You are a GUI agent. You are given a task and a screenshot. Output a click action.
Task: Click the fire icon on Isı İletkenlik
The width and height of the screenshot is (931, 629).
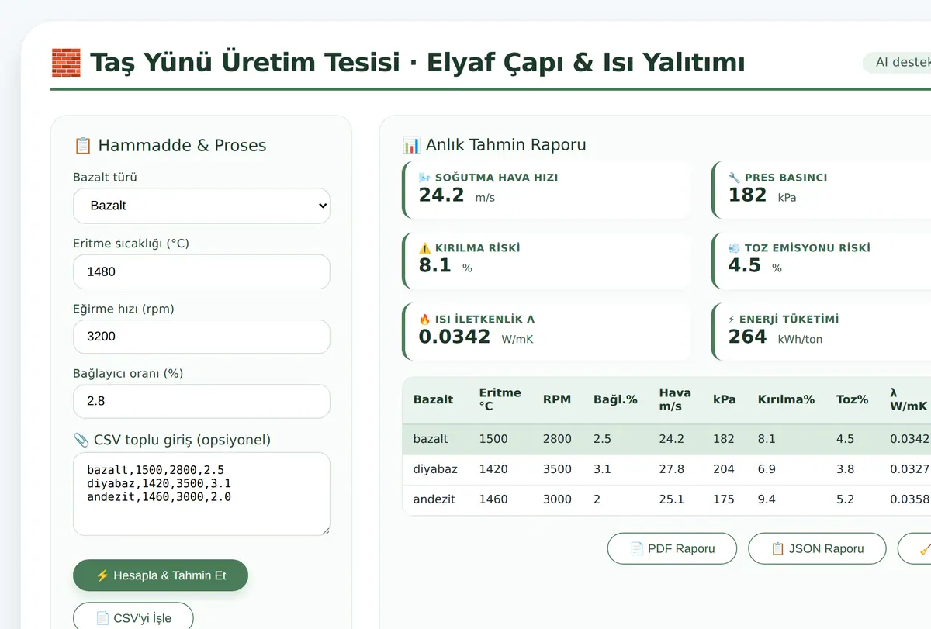click(x=424, y=319)
